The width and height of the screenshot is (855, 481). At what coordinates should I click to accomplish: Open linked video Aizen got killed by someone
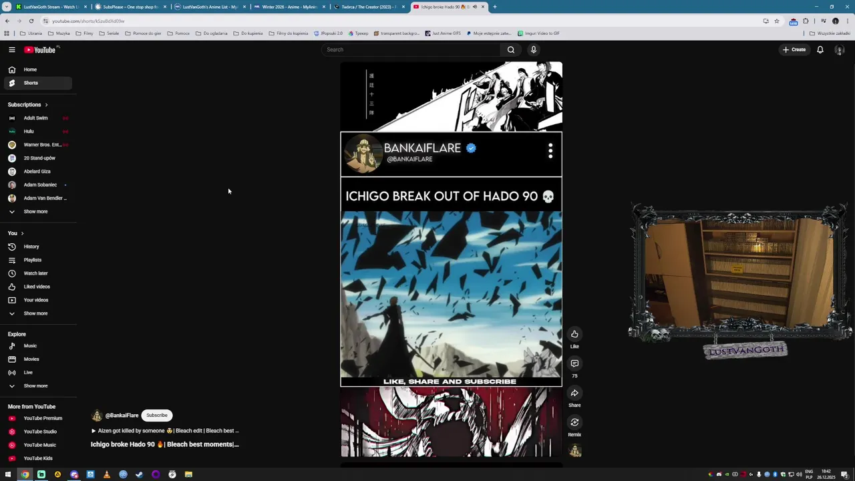[165, 431]
